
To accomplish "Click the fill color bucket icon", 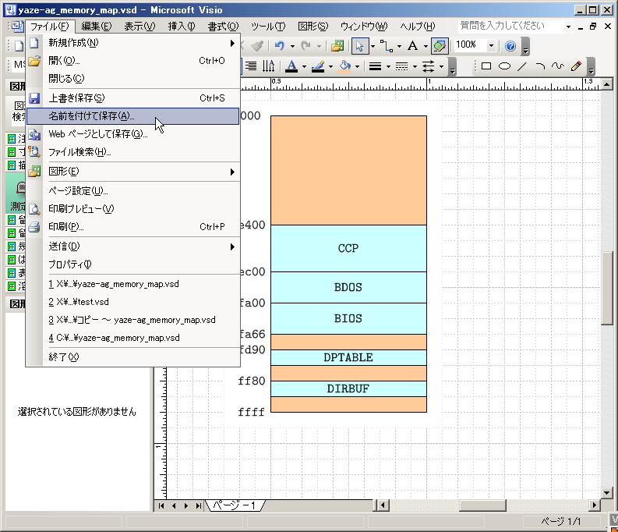I will point(345,66).
